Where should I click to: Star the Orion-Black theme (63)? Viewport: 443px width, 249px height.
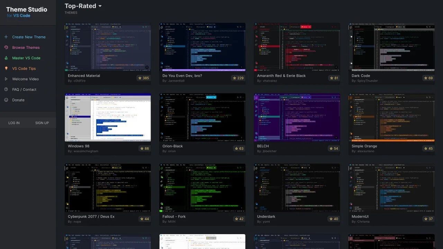click(239, 148)
